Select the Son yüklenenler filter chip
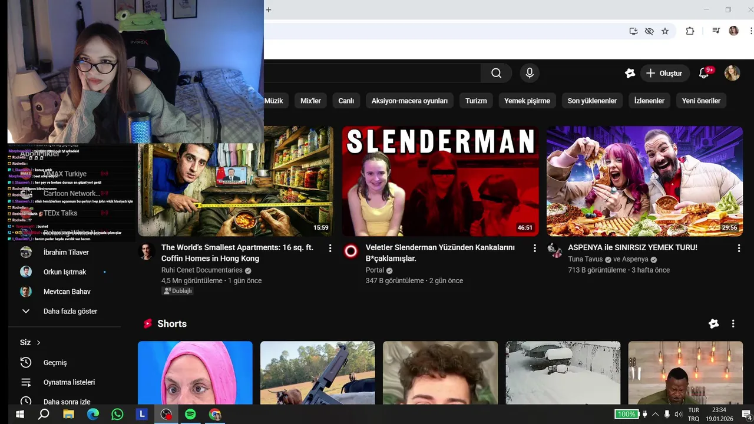Image resolution: width=754 pixels, height=424 pixels. (x=592, y=101)
